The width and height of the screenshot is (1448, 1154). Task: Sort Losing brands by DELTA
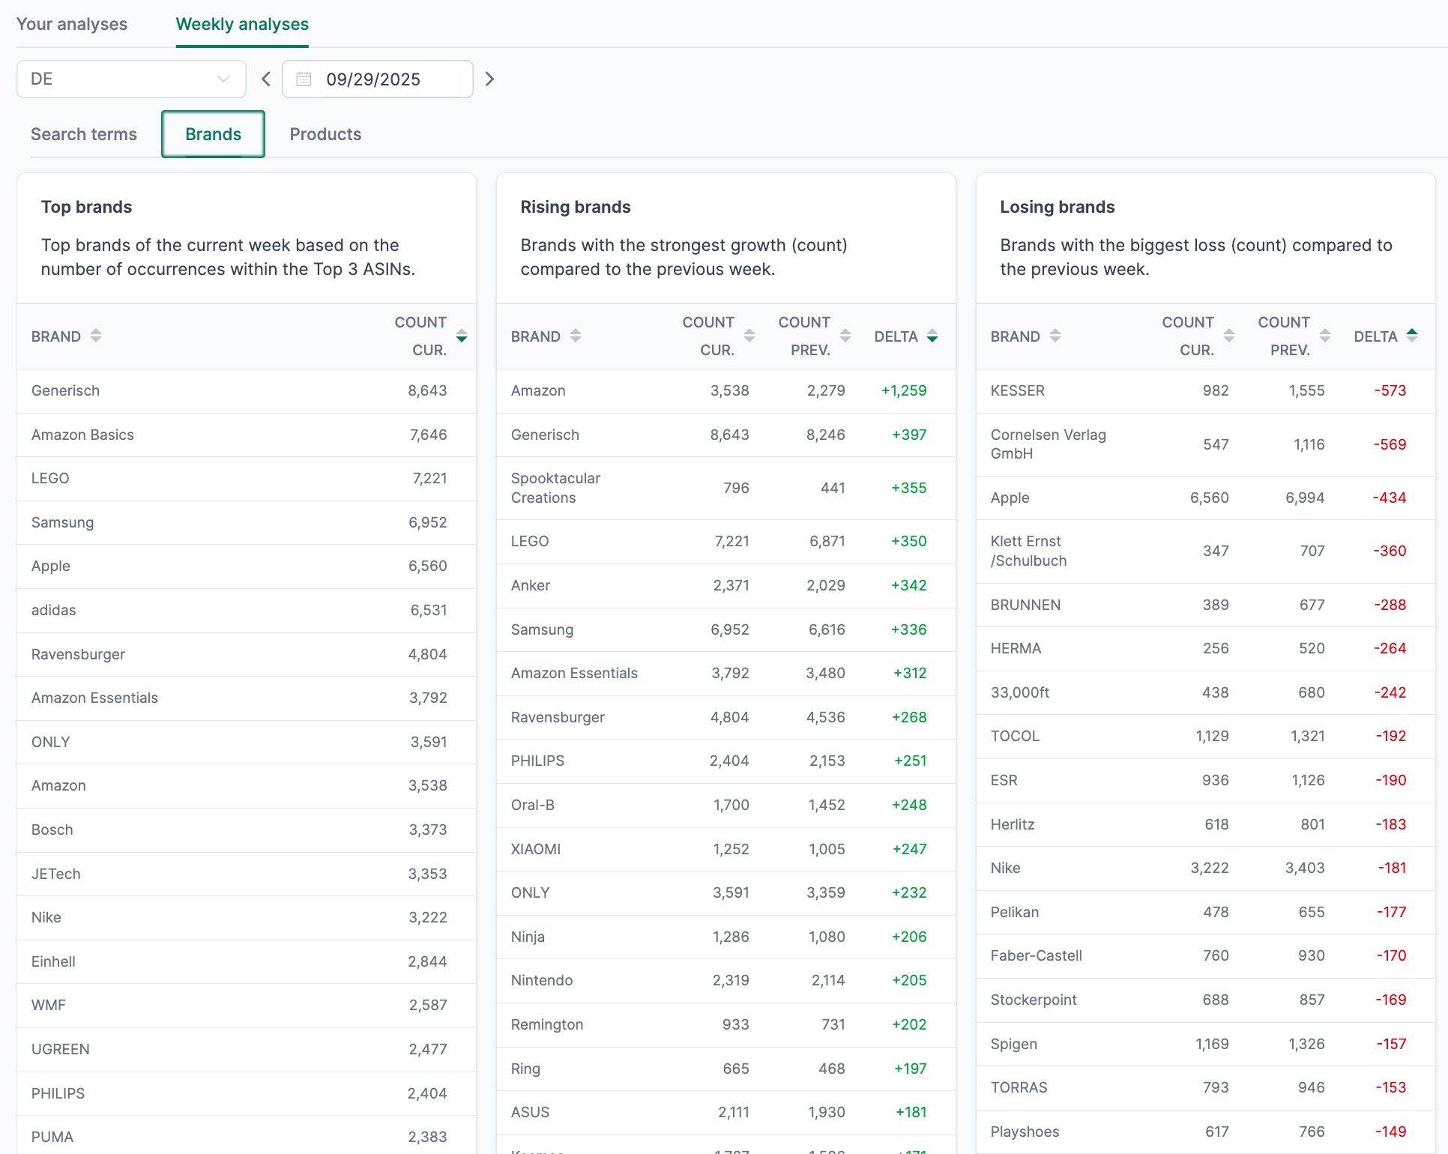[x=1412, y=336]
